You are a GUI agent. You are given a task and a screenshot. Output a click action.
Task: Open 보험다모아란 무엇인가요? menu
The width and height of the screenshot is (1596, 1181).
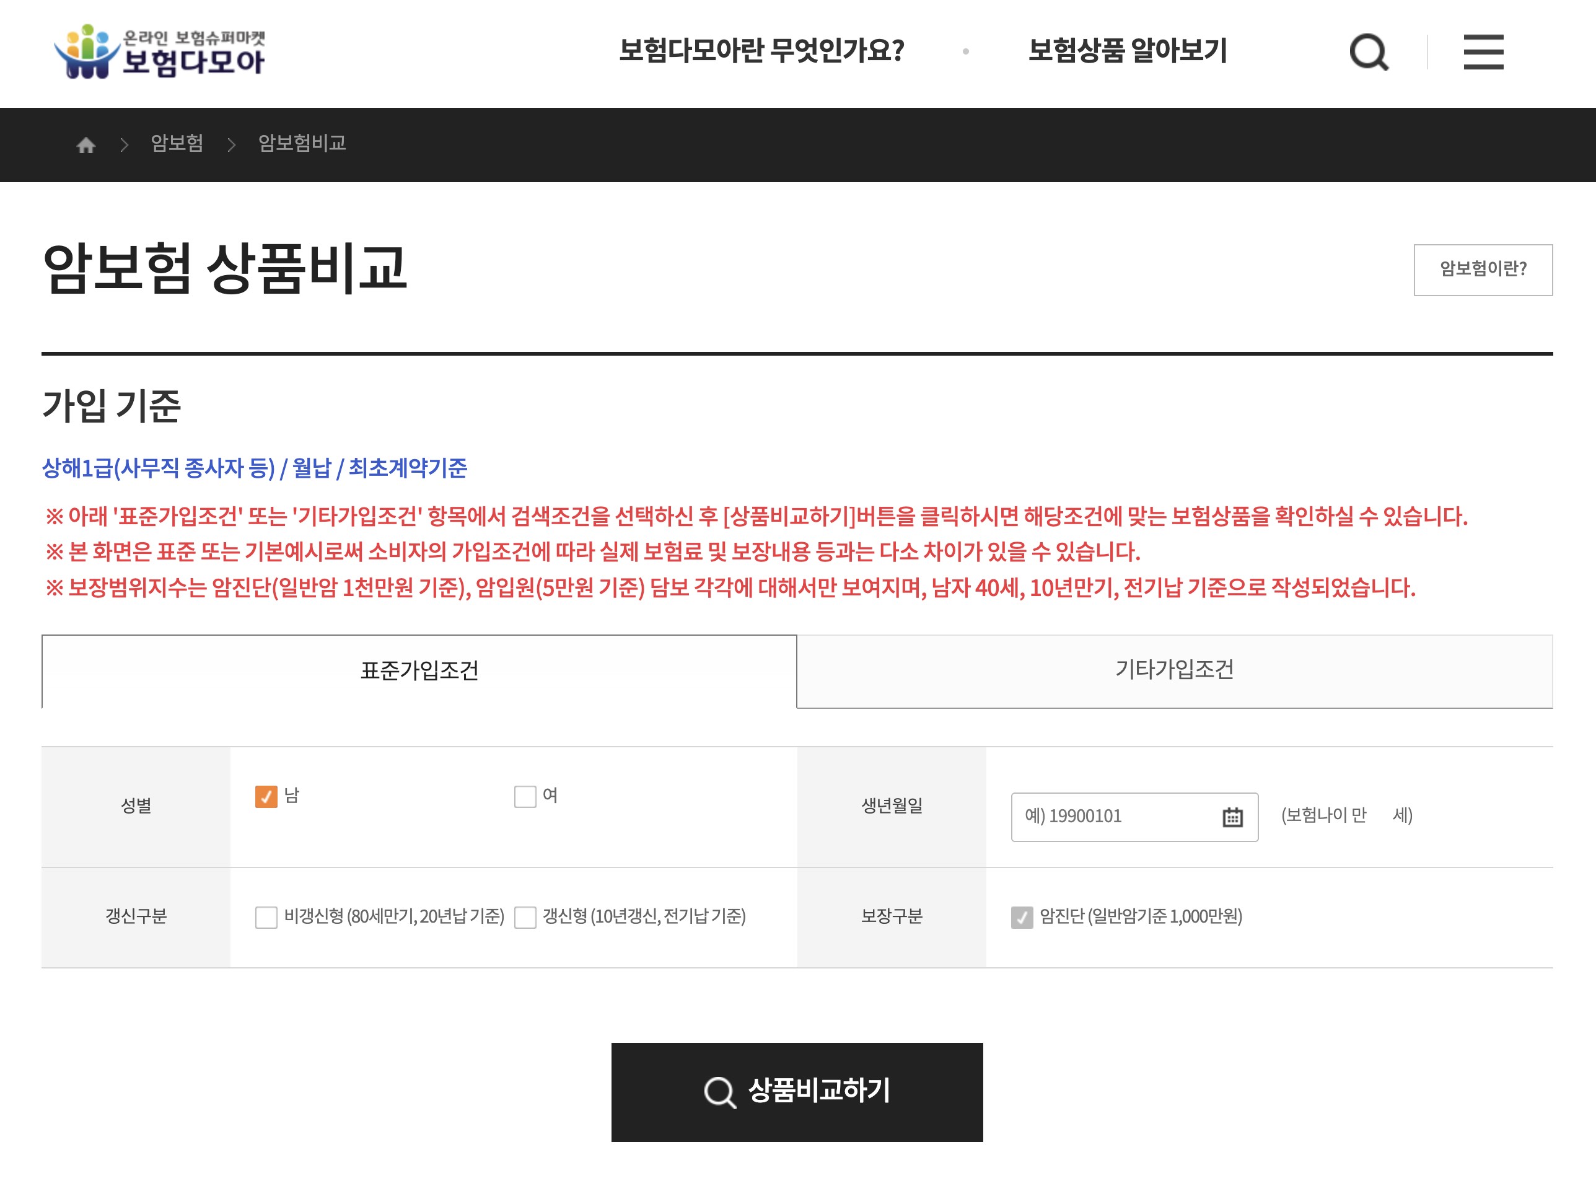point(761,51)
